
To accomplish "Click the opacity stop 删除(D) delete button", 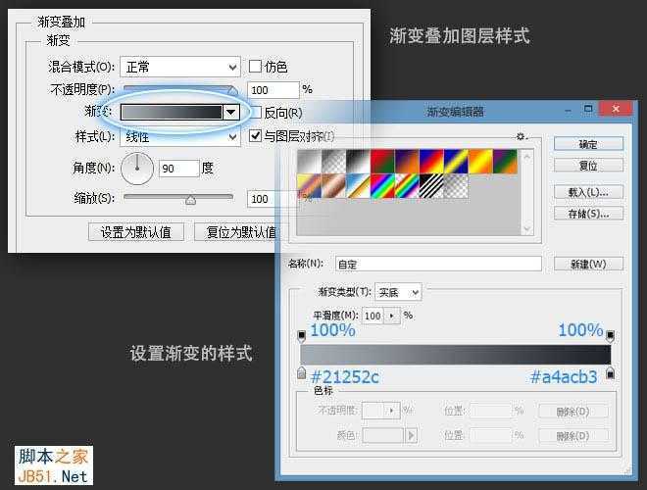I will tap(573, 412).
